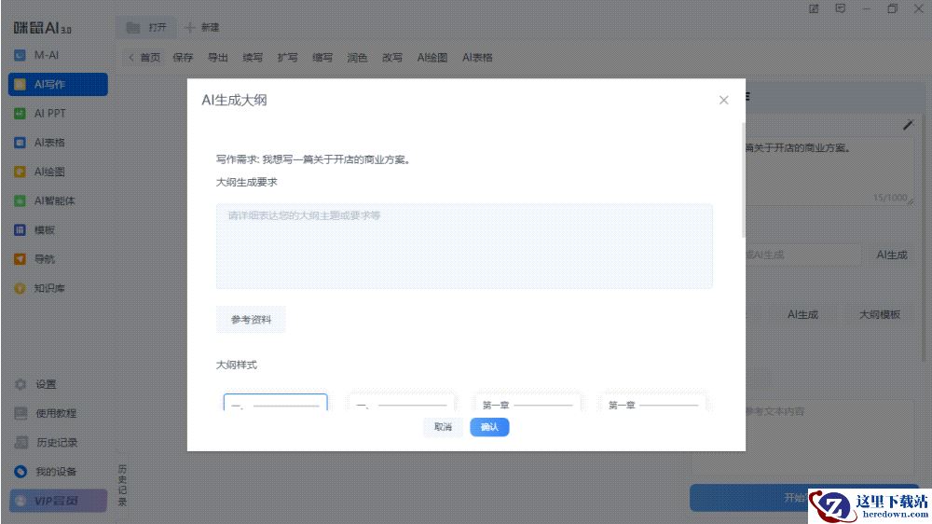Click VIP会员 button
Screen dimensions: 932x524
[58, 501]
